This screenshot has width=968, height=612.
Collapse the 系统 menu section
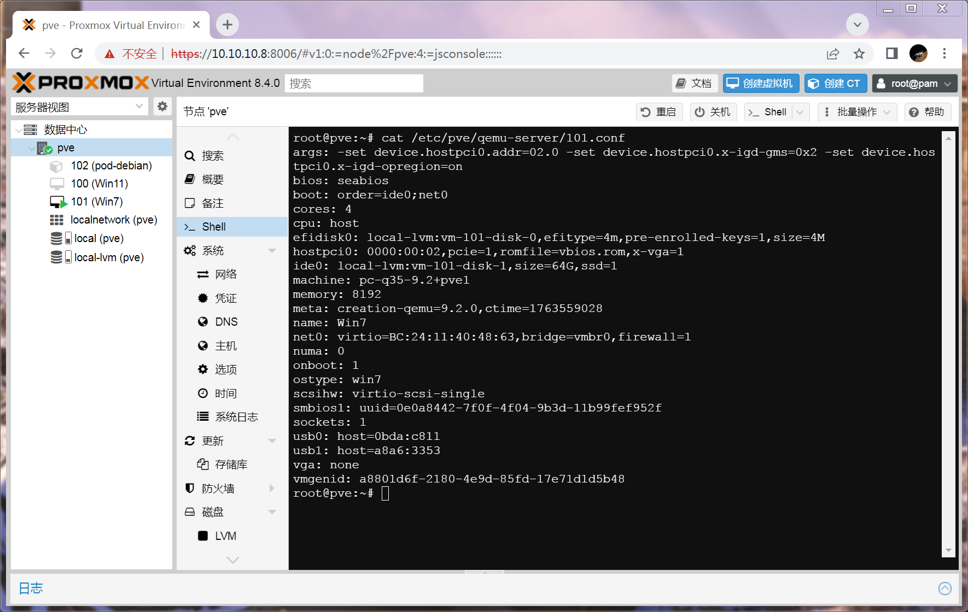point(272,251)
